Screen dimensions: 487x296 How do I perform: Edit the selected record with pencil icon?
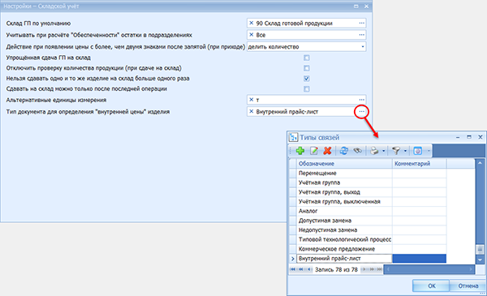[314, 151]
